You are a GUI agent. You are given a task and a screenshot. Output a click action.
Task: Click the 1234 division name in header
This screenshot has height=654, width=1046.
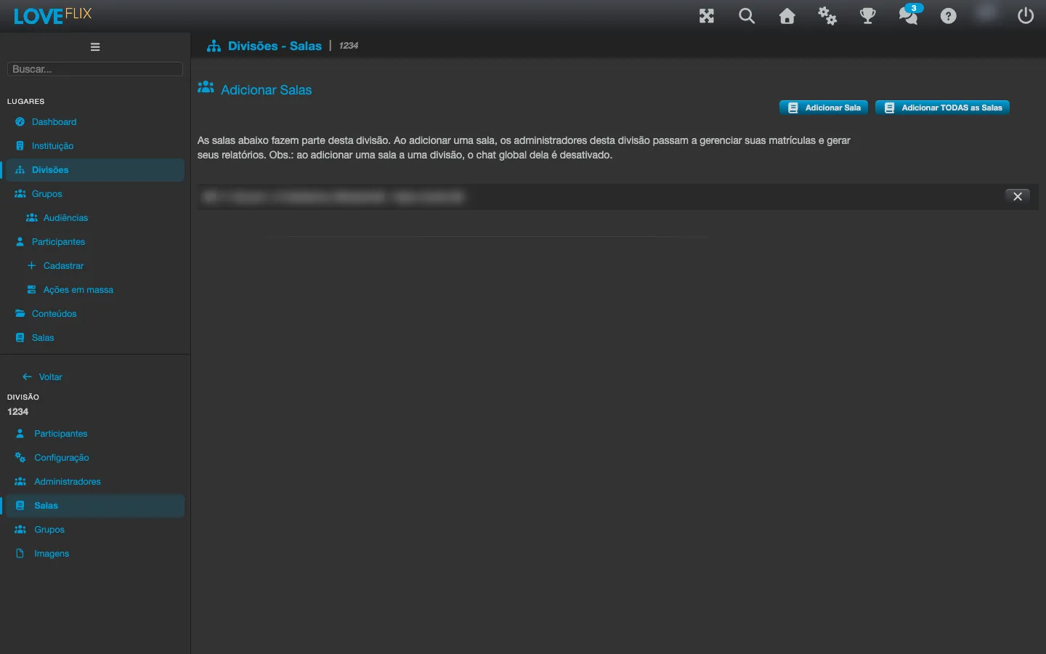point(349,46)
